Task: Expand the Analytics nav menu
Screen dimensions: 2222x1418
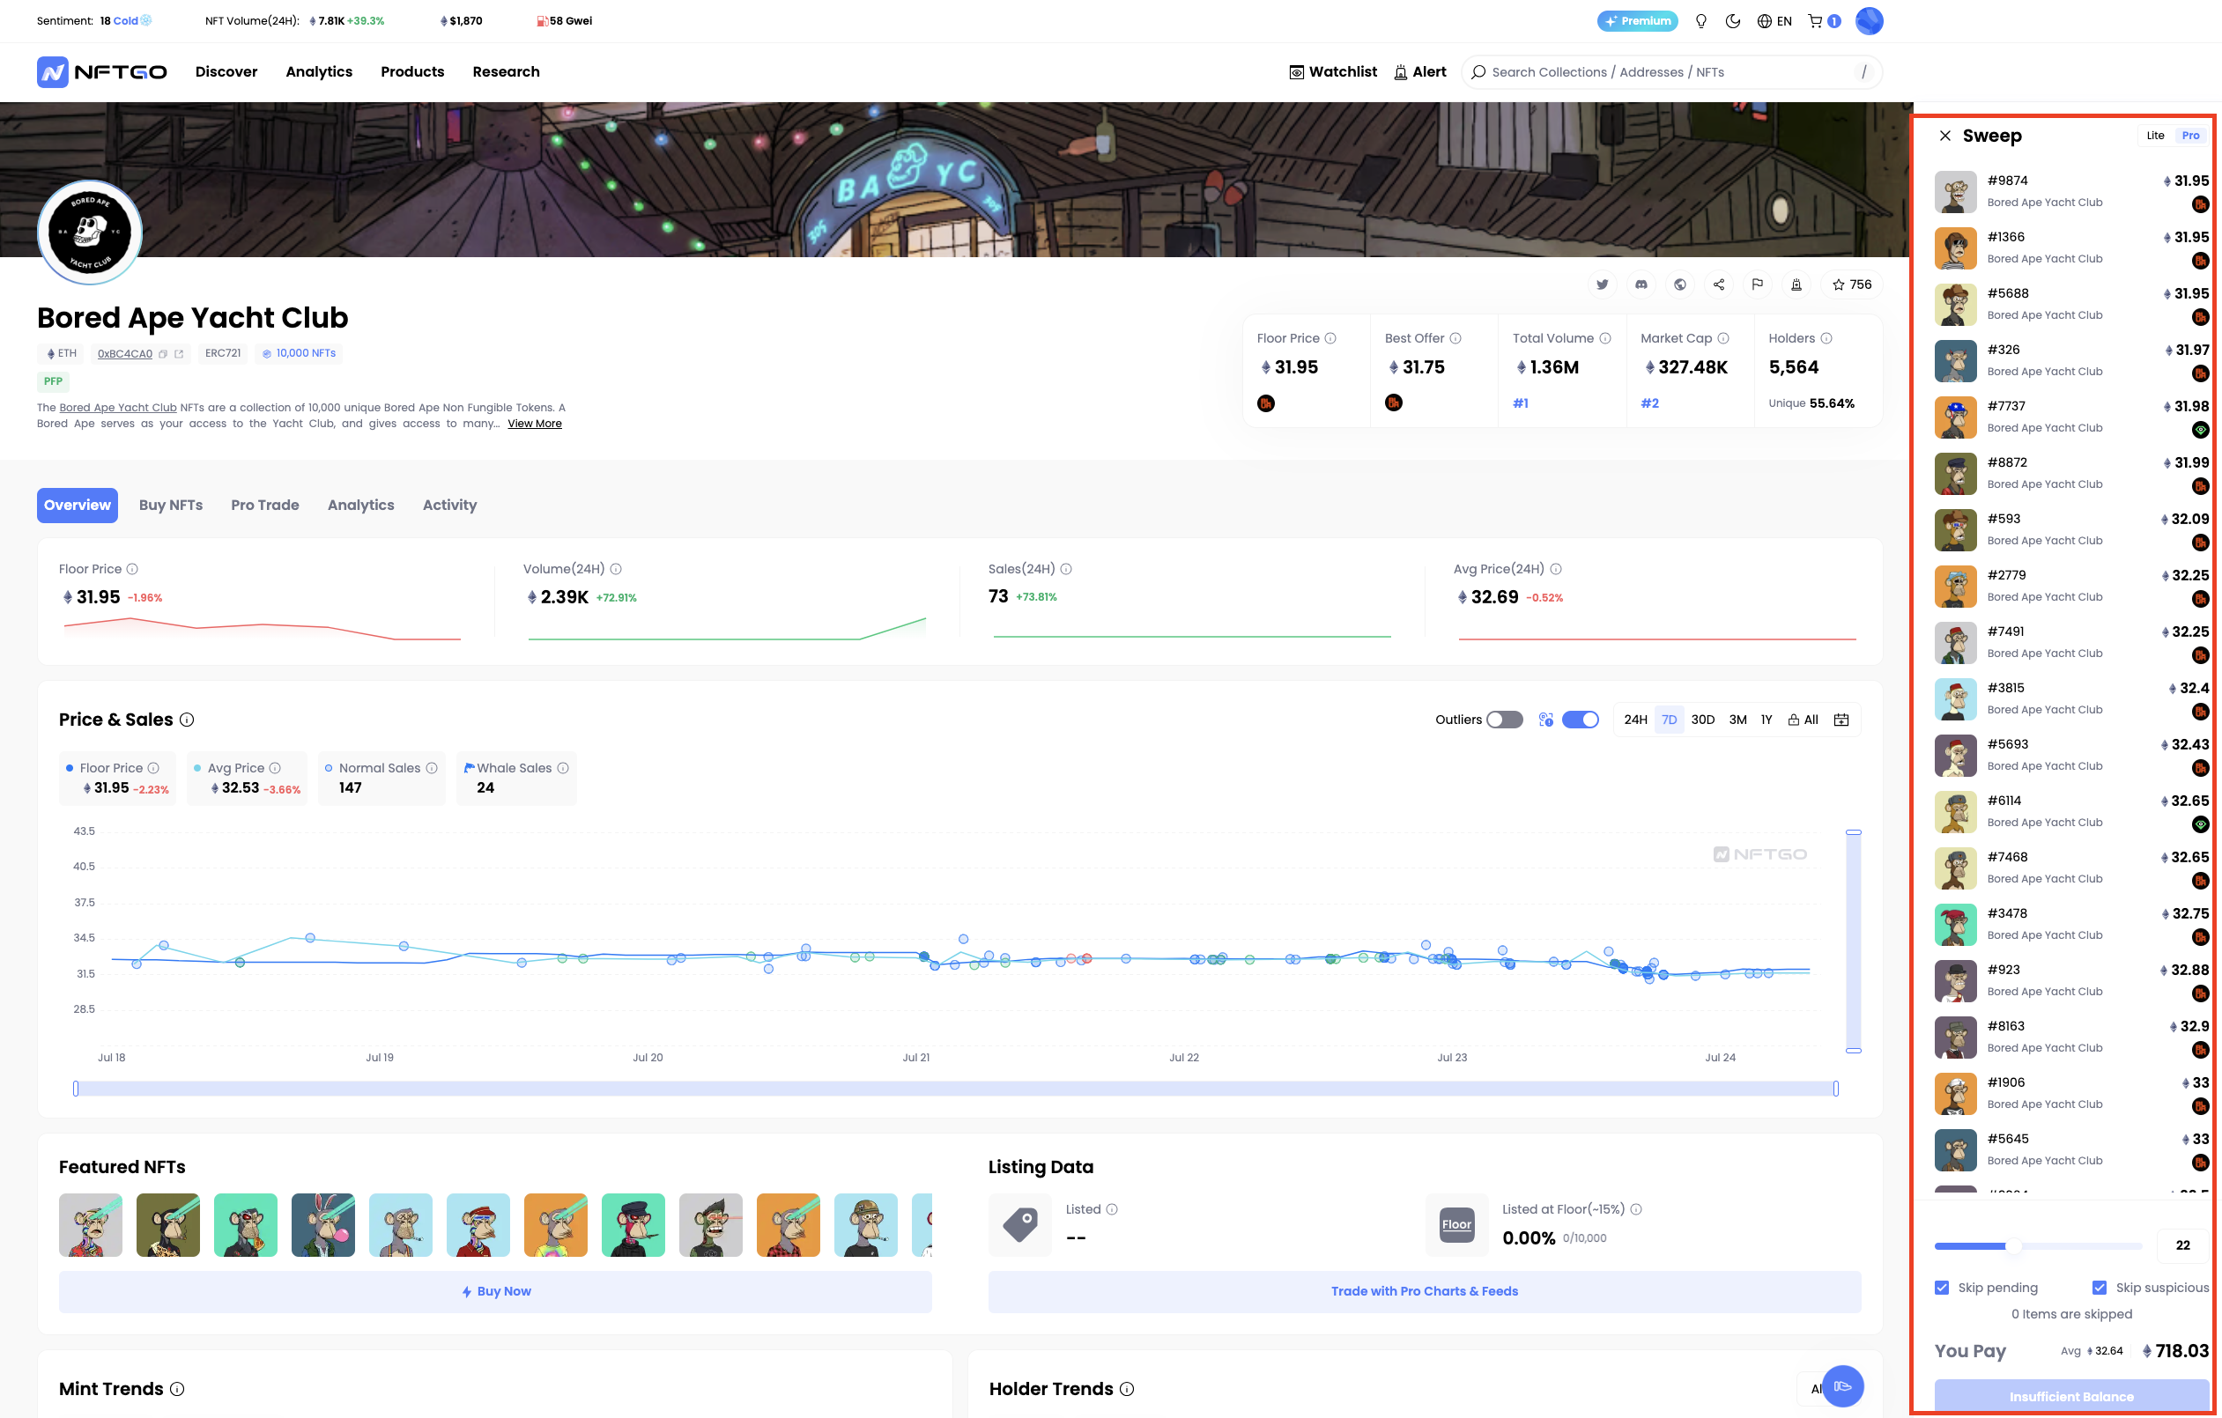Action: click(x=318, y=71)
